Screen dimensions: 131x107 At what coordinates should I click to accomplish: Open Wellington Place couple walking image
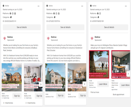(99, 64)
